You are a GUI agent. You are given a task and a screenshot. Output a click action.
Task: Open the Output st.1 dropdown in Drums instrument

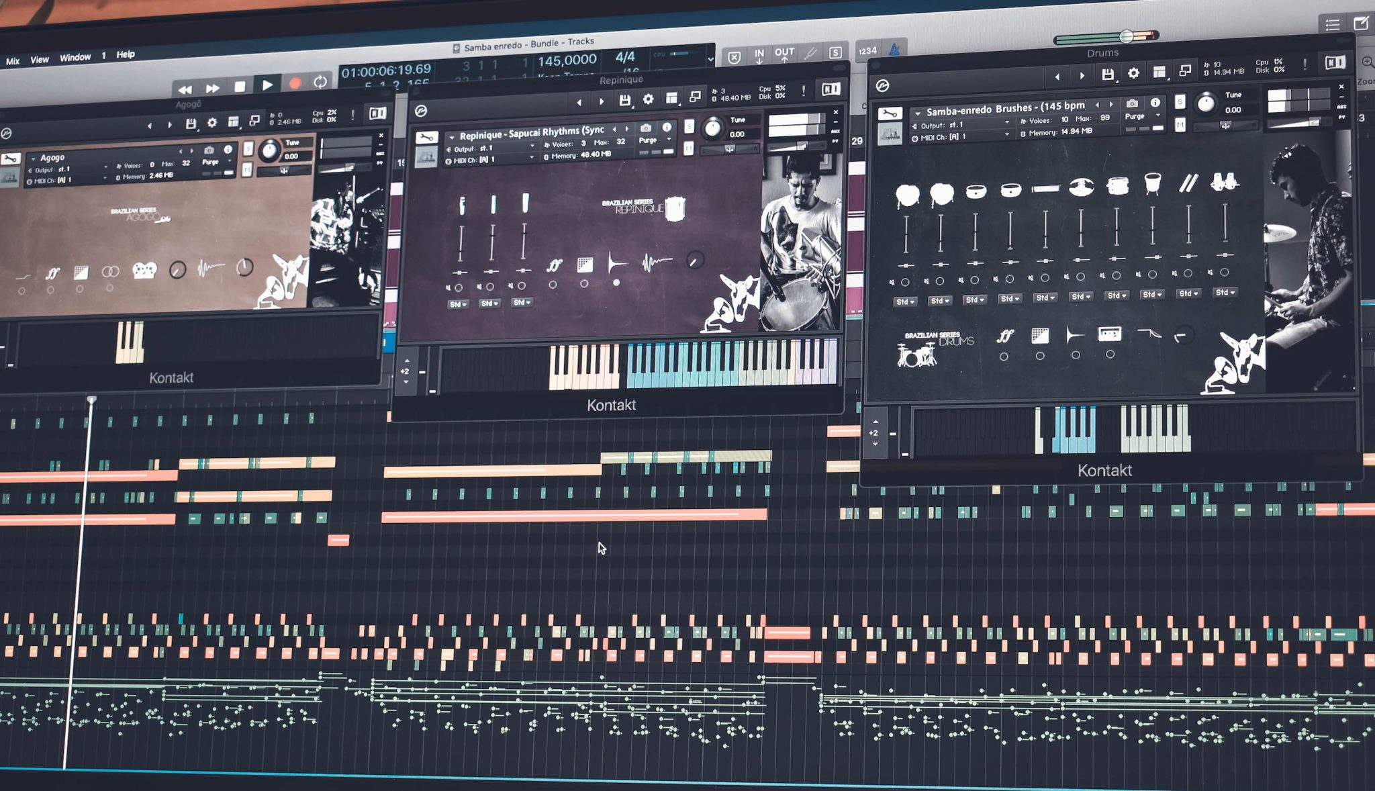click(961, 125)
